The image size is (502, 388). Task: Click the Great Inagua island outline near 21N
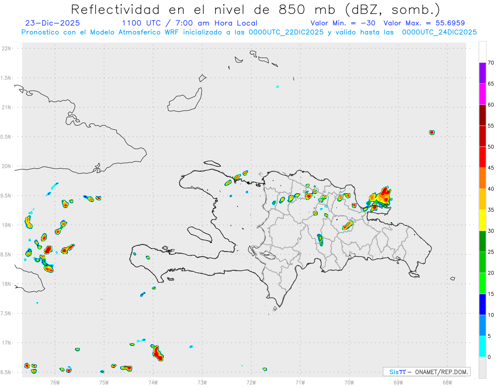tap(184, 100)
